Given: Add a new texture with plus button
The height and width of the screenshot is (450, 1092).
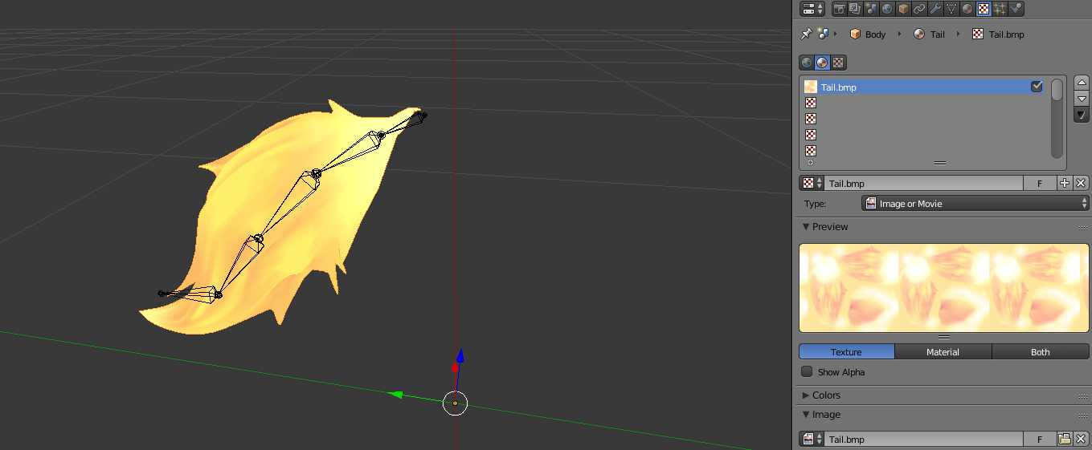Looking at the screenshot, I should click(x=1065, y=183).
